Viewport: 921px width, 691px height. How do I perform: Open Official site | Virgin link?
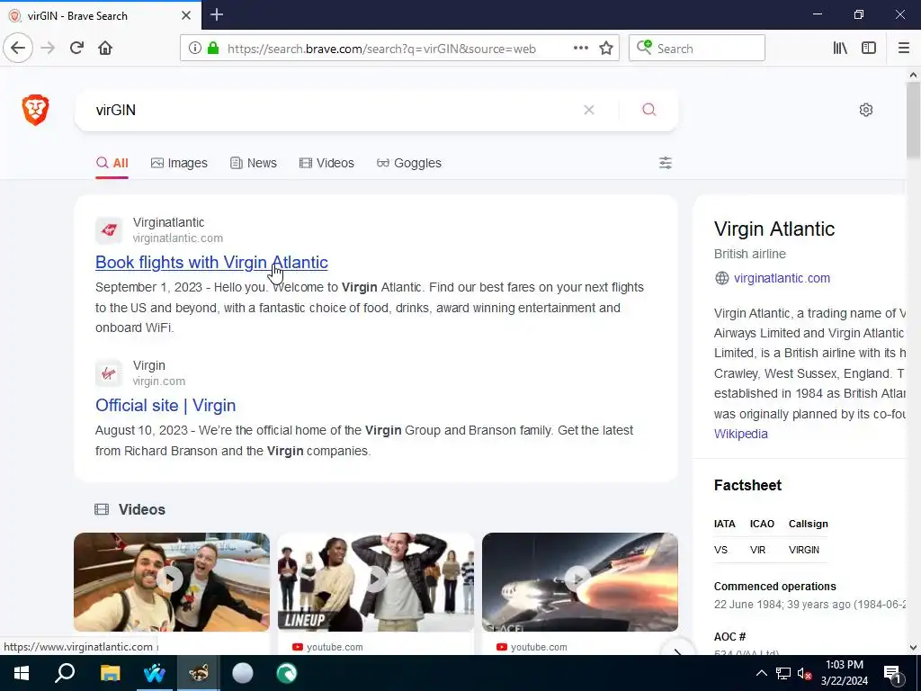pyautogui.click(x=165, y=406)
